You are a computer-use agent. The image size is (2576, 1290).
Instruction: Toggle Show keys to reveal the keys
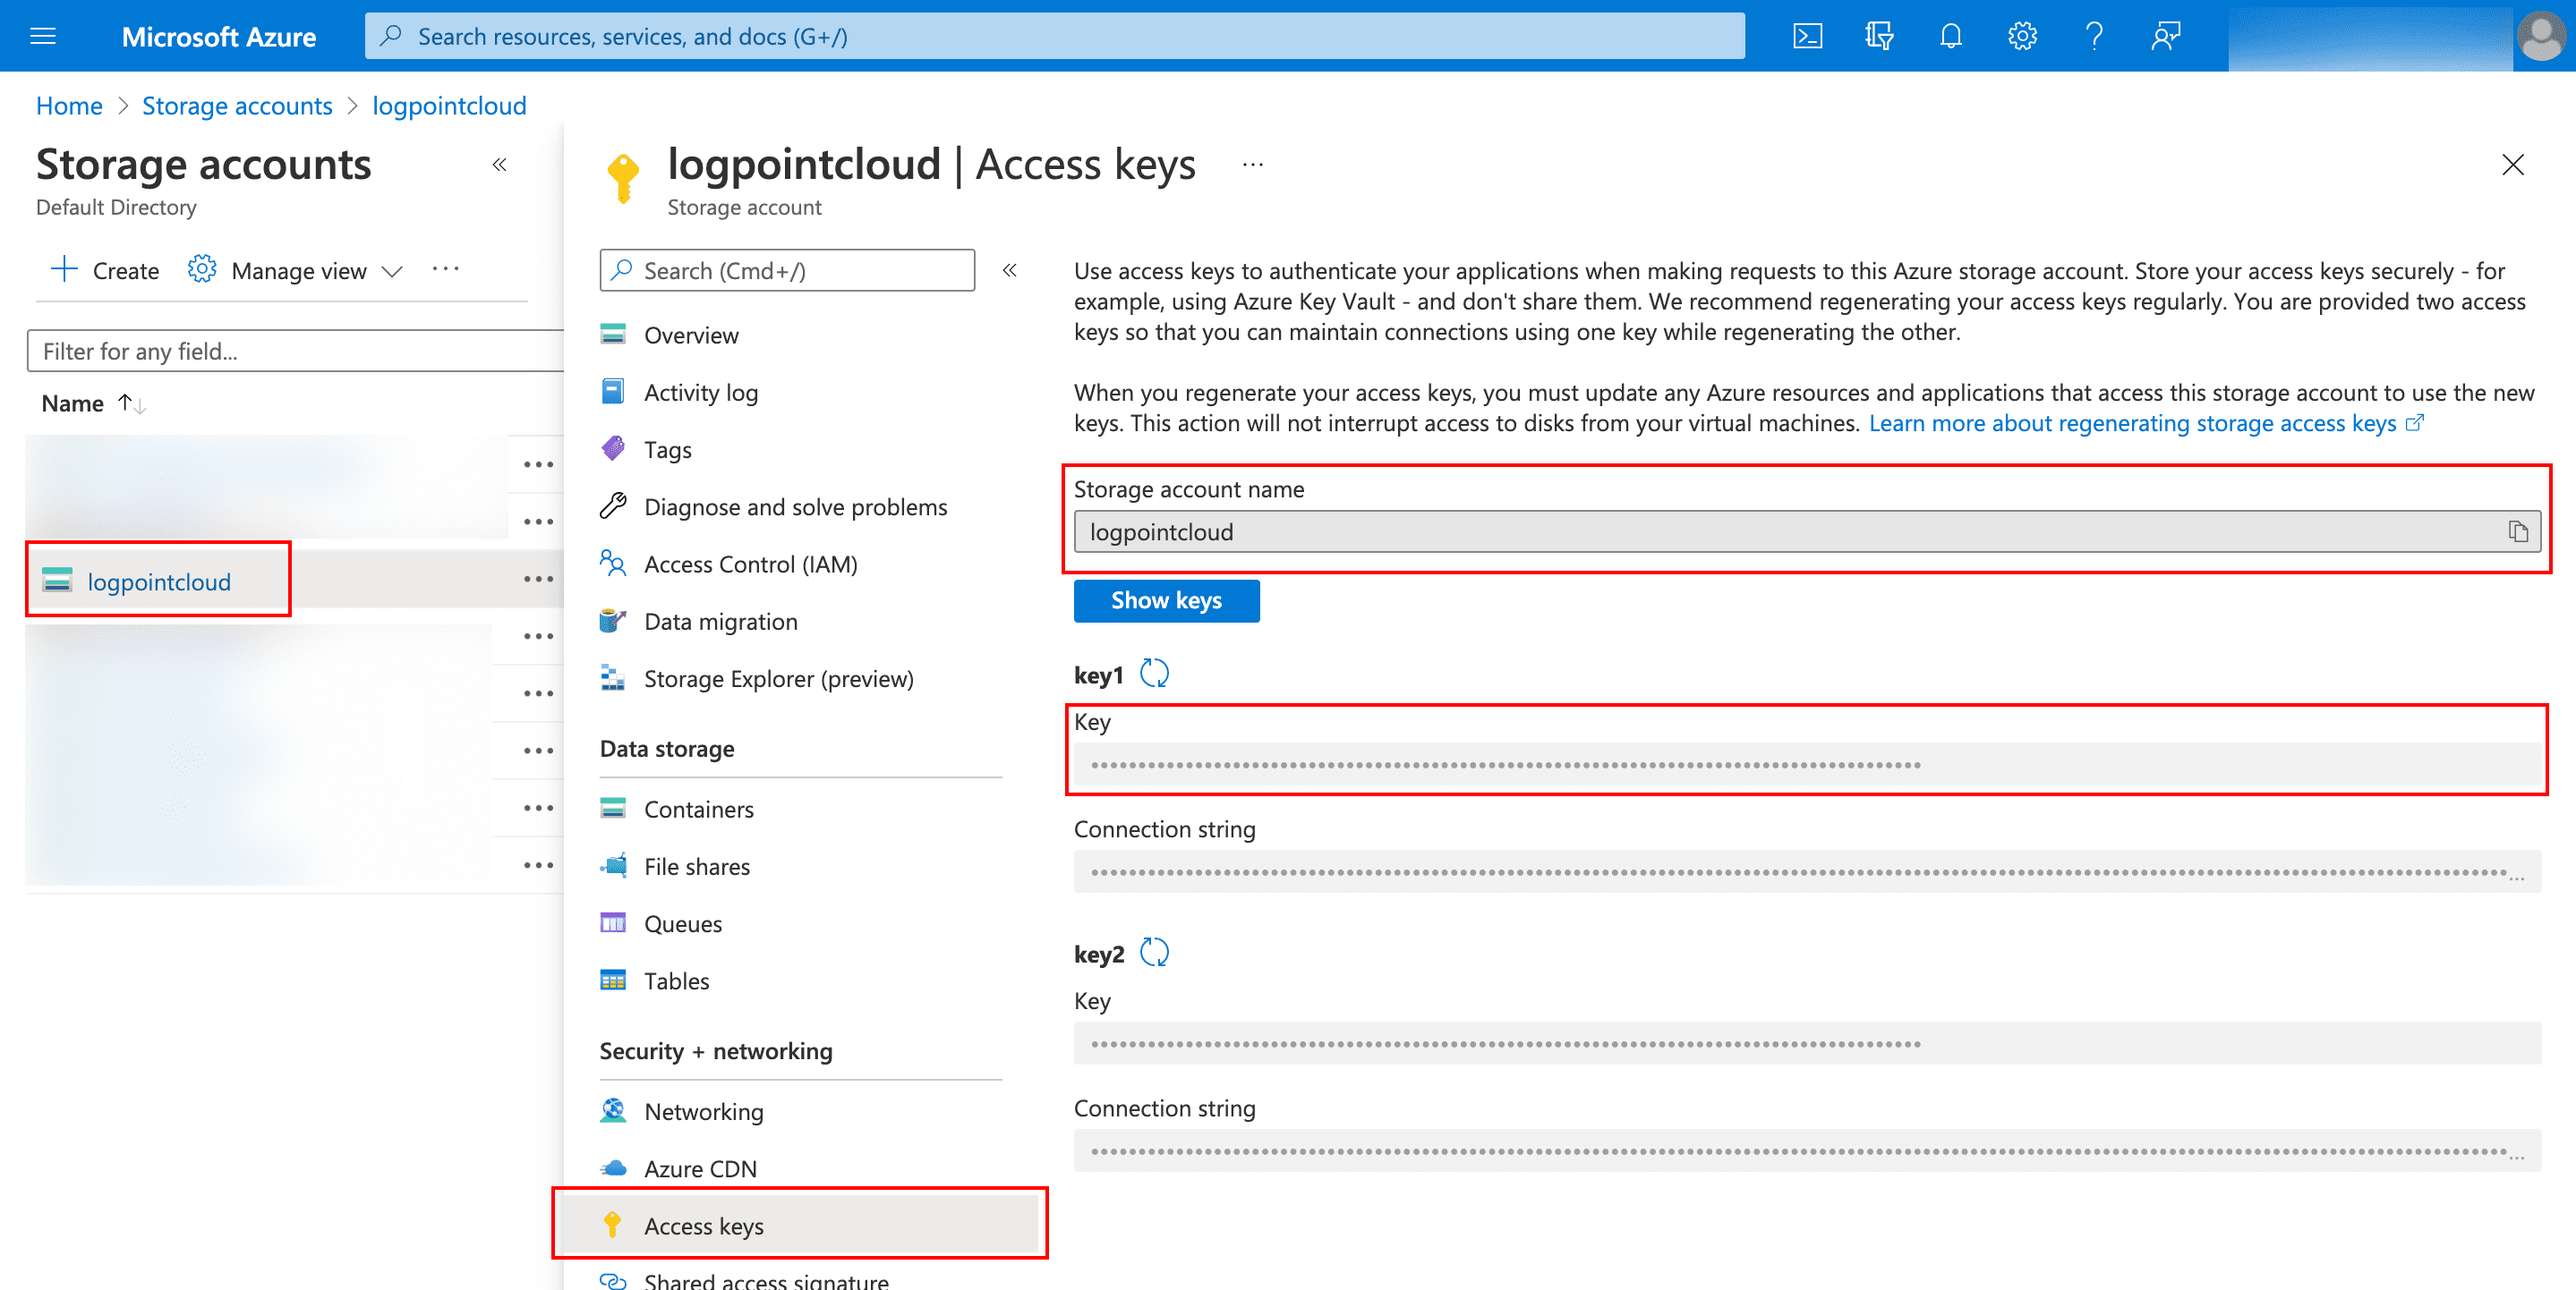[1166, 600]
